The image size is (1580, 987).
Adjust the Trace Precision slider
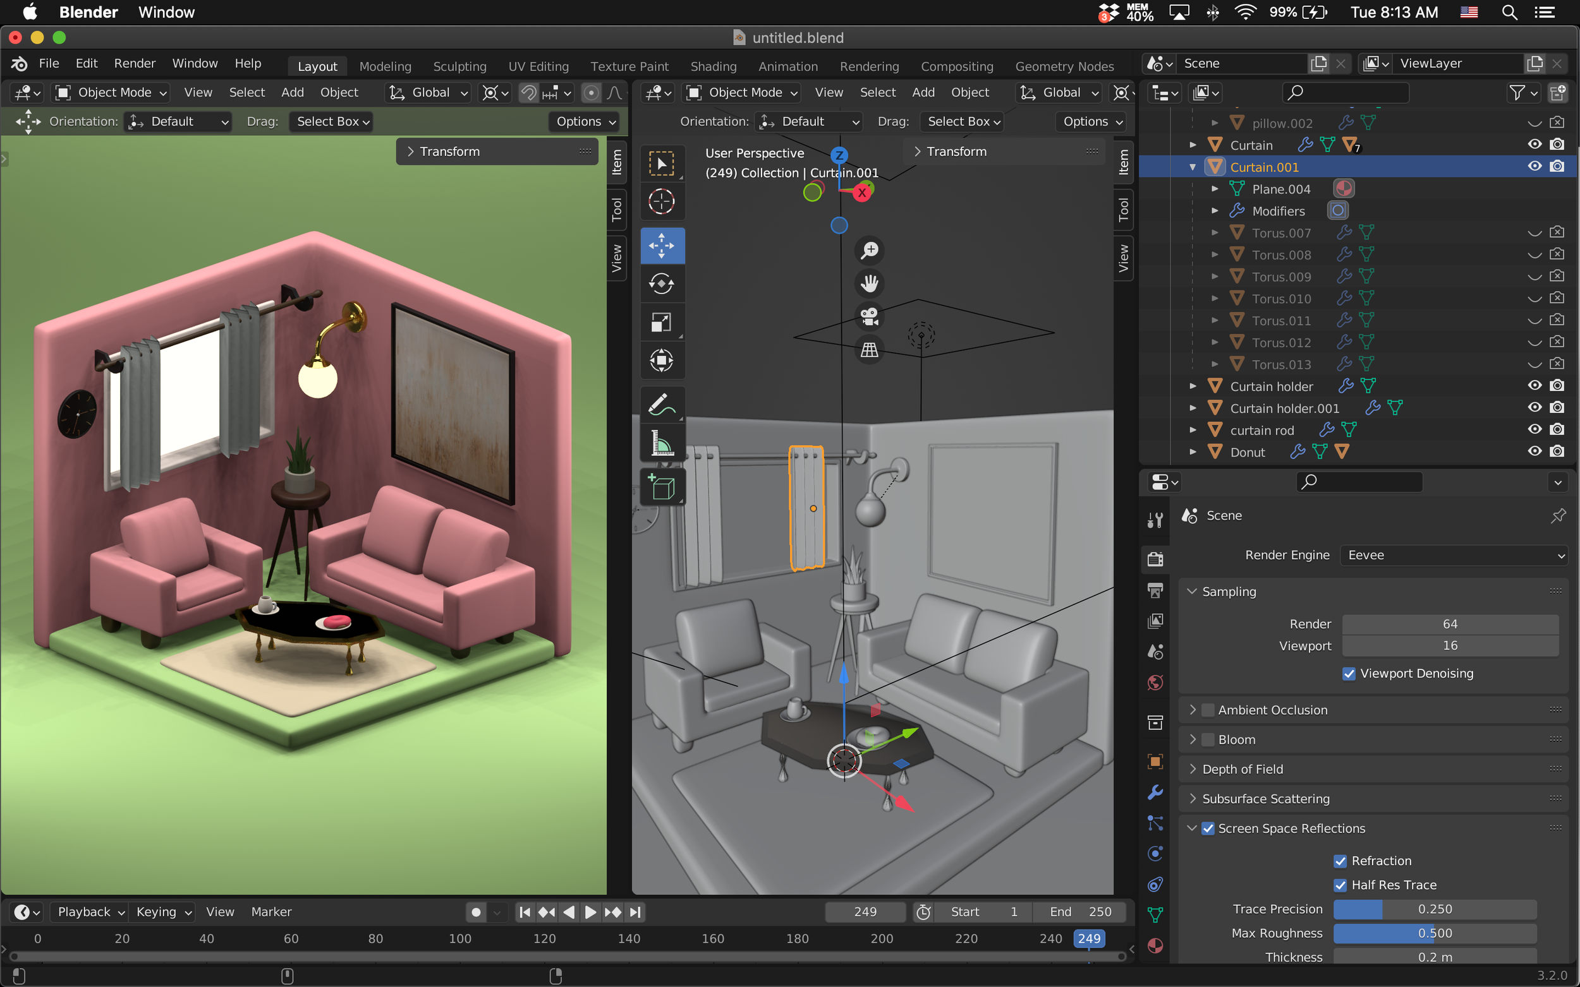pyautogui.click(x=1435, y=909)
